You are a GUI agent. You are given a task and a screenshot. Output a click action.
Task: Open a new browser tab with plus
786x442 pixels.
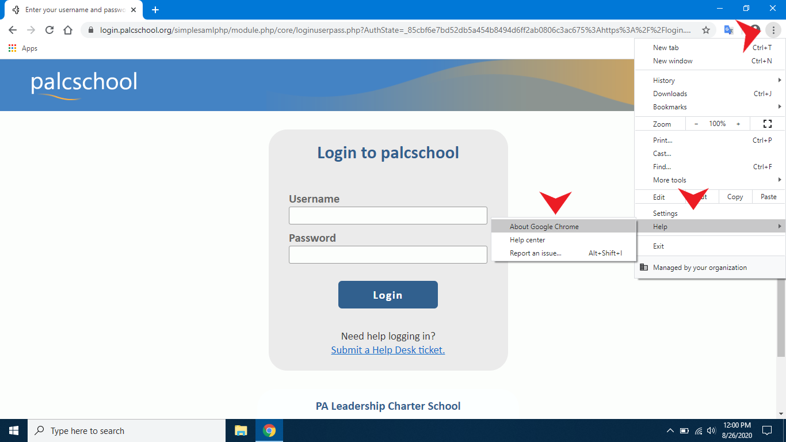click(x=155, y=10)
